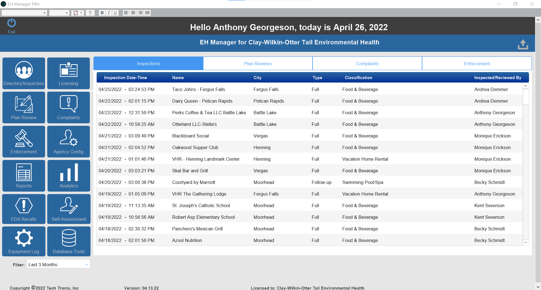This screenshot has height=290, width=541.
Task: Open the Directory/Inspection module
Action: coord(23,73)
